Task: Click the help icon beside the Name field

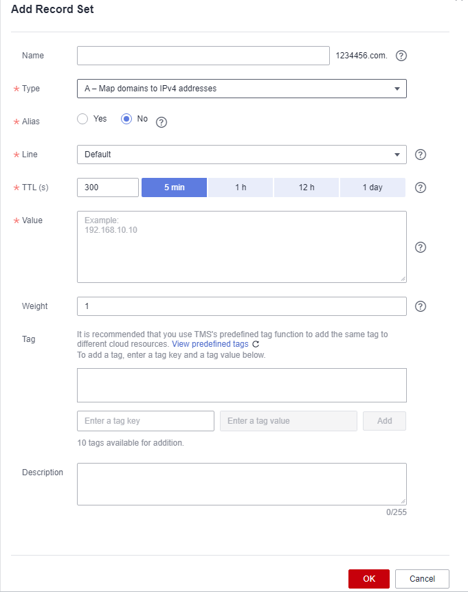Action: (402, 56)
